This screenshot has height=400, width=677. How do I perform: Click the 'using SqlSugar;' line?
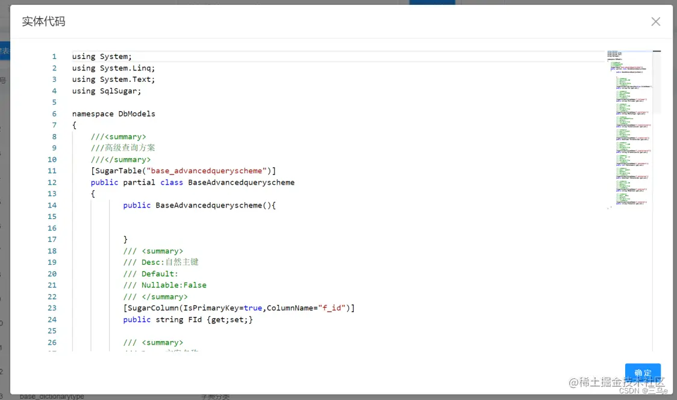click(x=106, y=91)
